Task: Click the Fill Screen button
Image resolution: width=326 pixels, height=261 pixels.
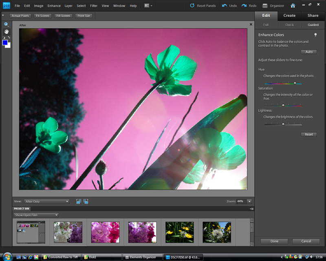Action: click(63, 15)
